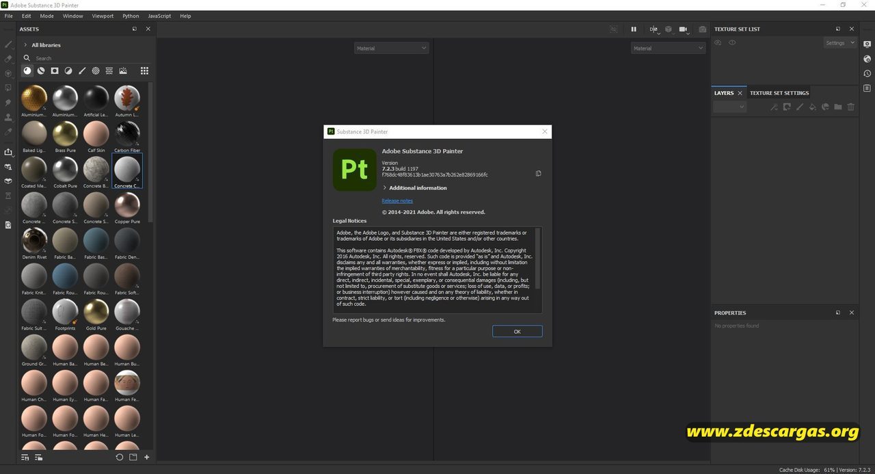The image size is (875, 474).
Task: Open the Settings dropdown in Texture Set List
Action: [x=840, y=42]
